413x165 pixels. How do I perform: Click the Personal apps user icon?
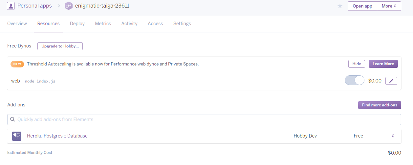click(x=11, y=6)
